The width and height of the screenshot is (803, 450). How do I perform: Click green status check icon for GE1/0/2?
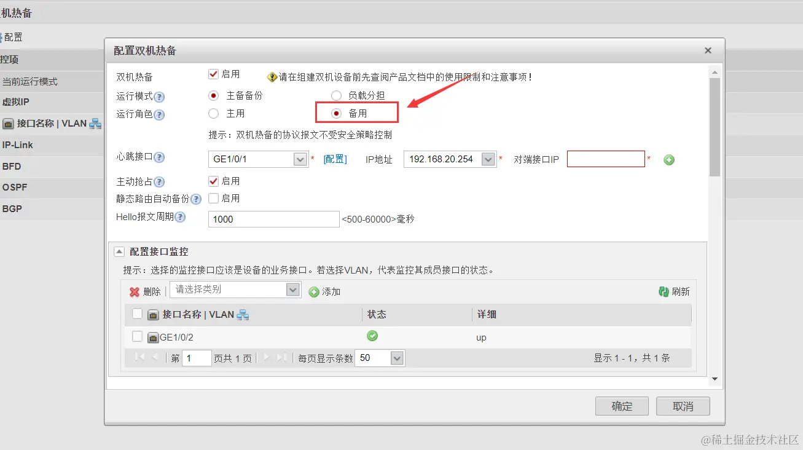pos(372,336)
